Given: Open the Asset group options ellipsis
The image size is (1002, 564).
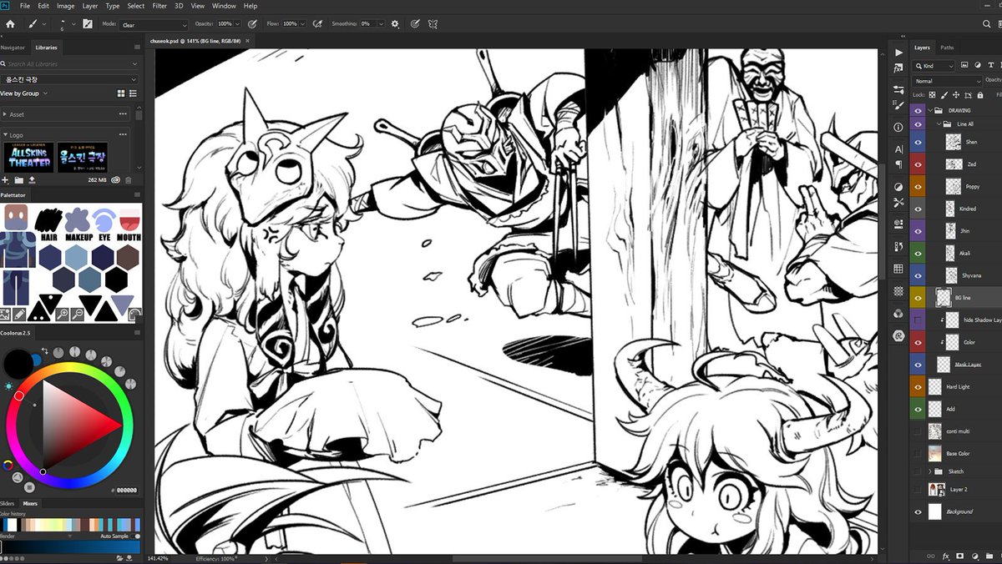Looking at the screenshot, I should pos(123,114).
